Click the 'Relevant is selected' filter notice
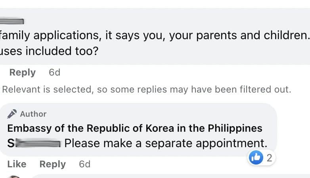The image size is (310, 178). 146,89
